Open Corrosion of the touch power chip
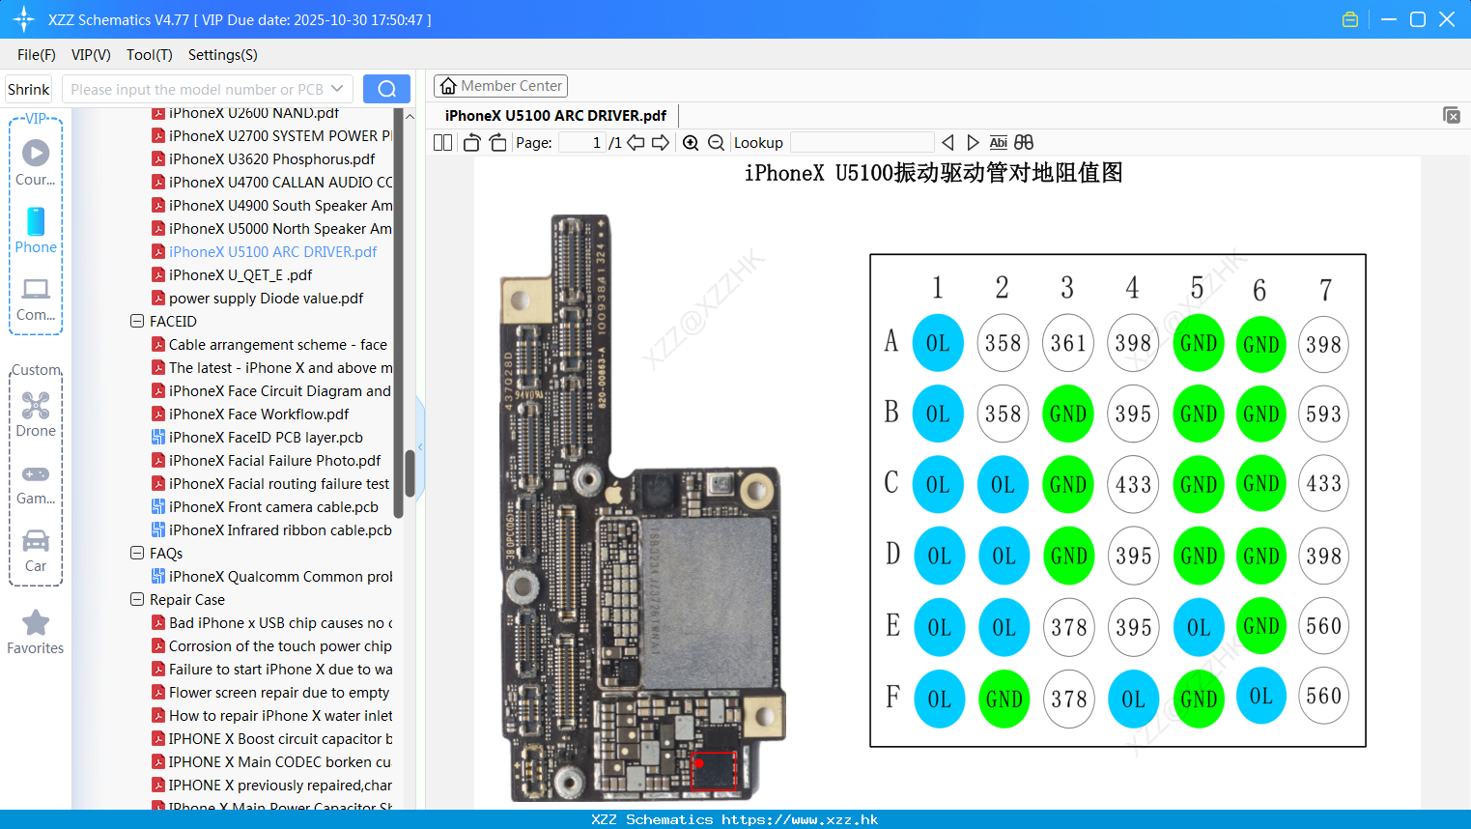1471x829 pixels. coord(280,645)
